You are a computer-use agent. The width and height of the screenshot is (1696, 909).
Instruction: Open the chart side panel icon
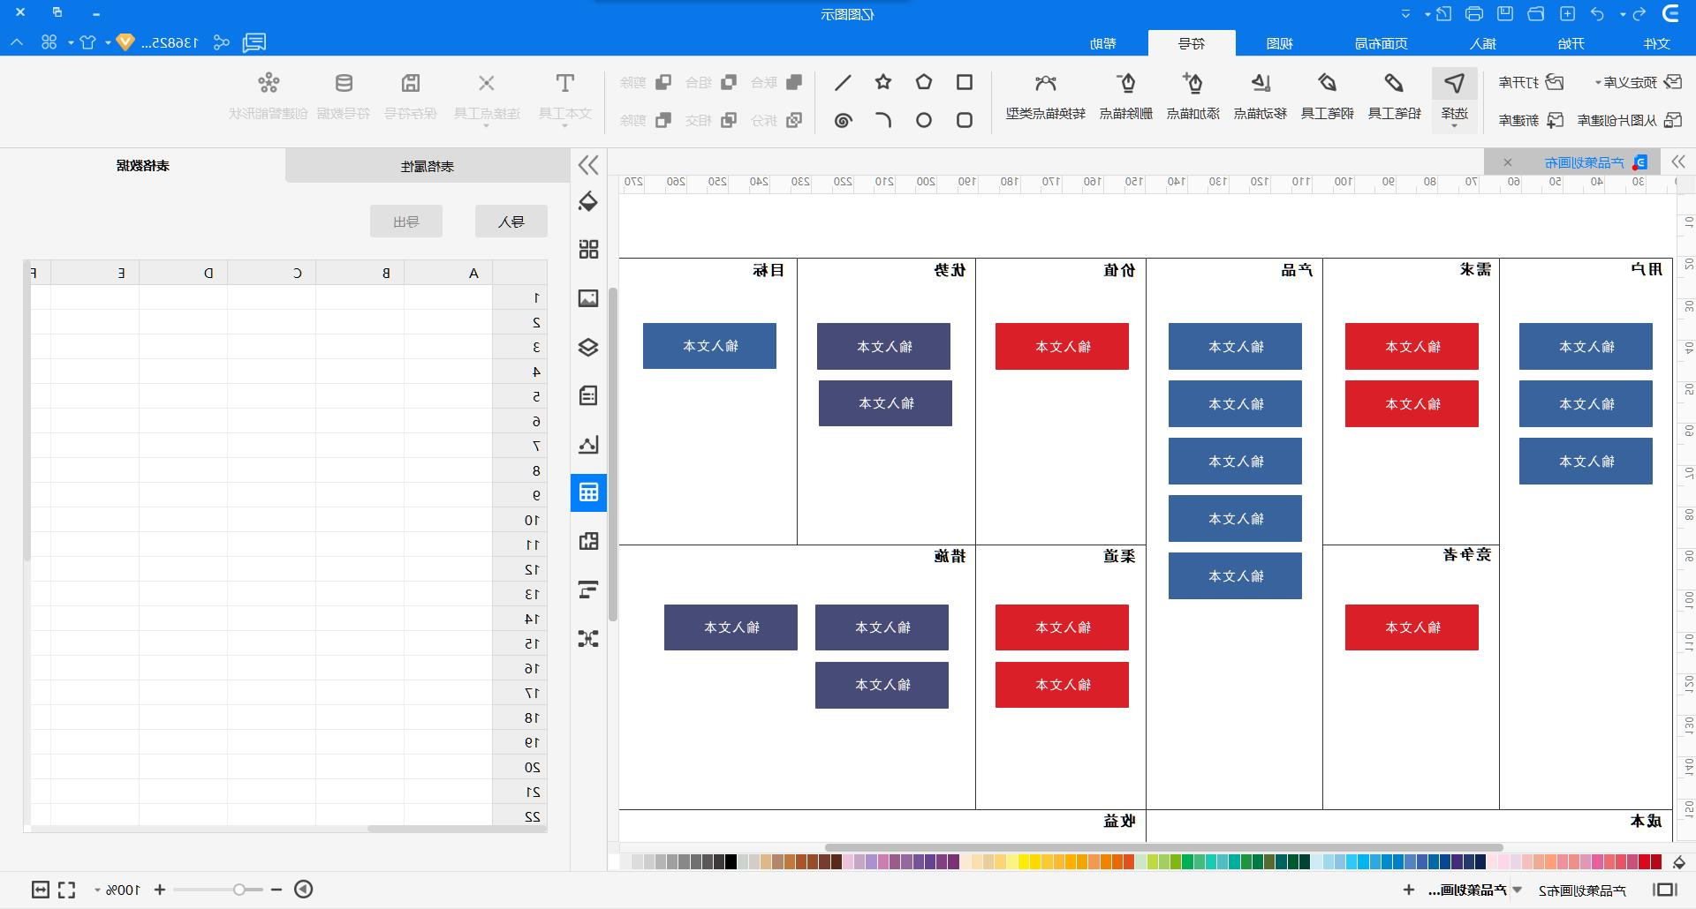pyautogui.click(x=588, y=444)
